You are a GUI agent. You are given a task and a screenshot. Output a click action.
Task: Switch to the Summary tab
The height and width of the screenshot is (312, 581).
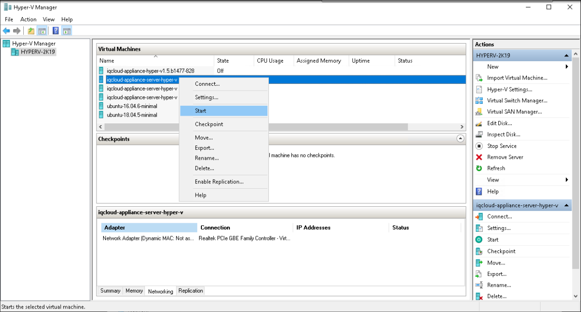coord(110,291)
